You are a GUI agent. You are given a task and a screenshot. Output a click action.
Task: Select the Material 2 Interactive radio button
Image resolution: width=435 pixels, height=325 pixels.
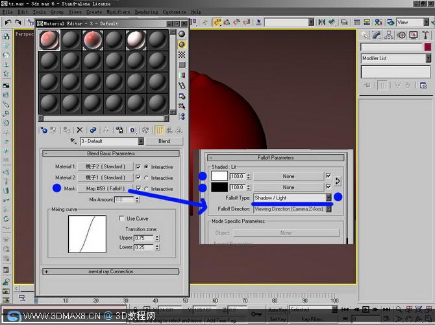tap(146, 178)
